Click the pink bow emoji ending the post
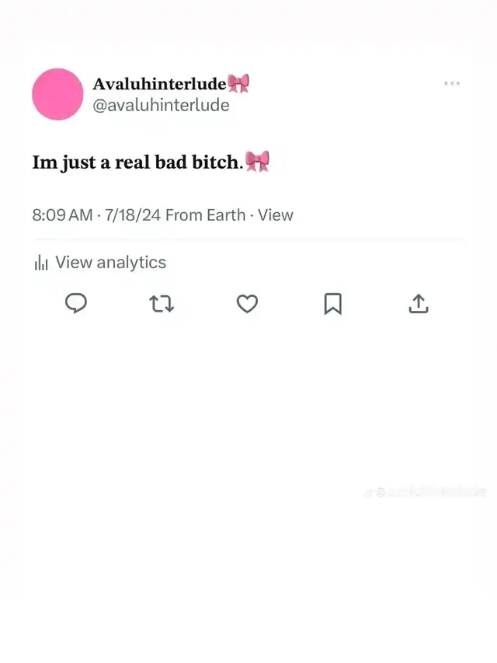497x663 pixels. click(x=257, y=161)
